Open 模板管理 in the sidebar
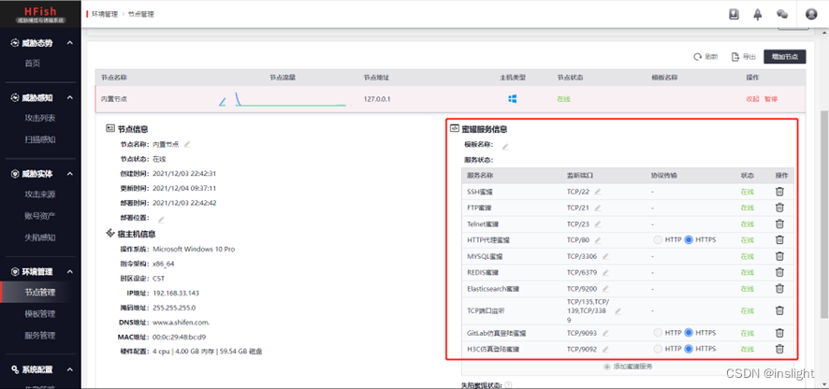The width and height of the screenshot is (829, 389). [40, 313]
